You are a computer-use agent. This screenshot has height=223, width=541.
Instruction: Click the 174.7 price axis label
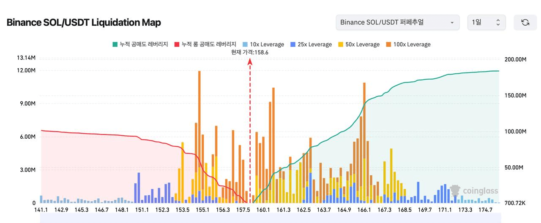tap(485, 210)
